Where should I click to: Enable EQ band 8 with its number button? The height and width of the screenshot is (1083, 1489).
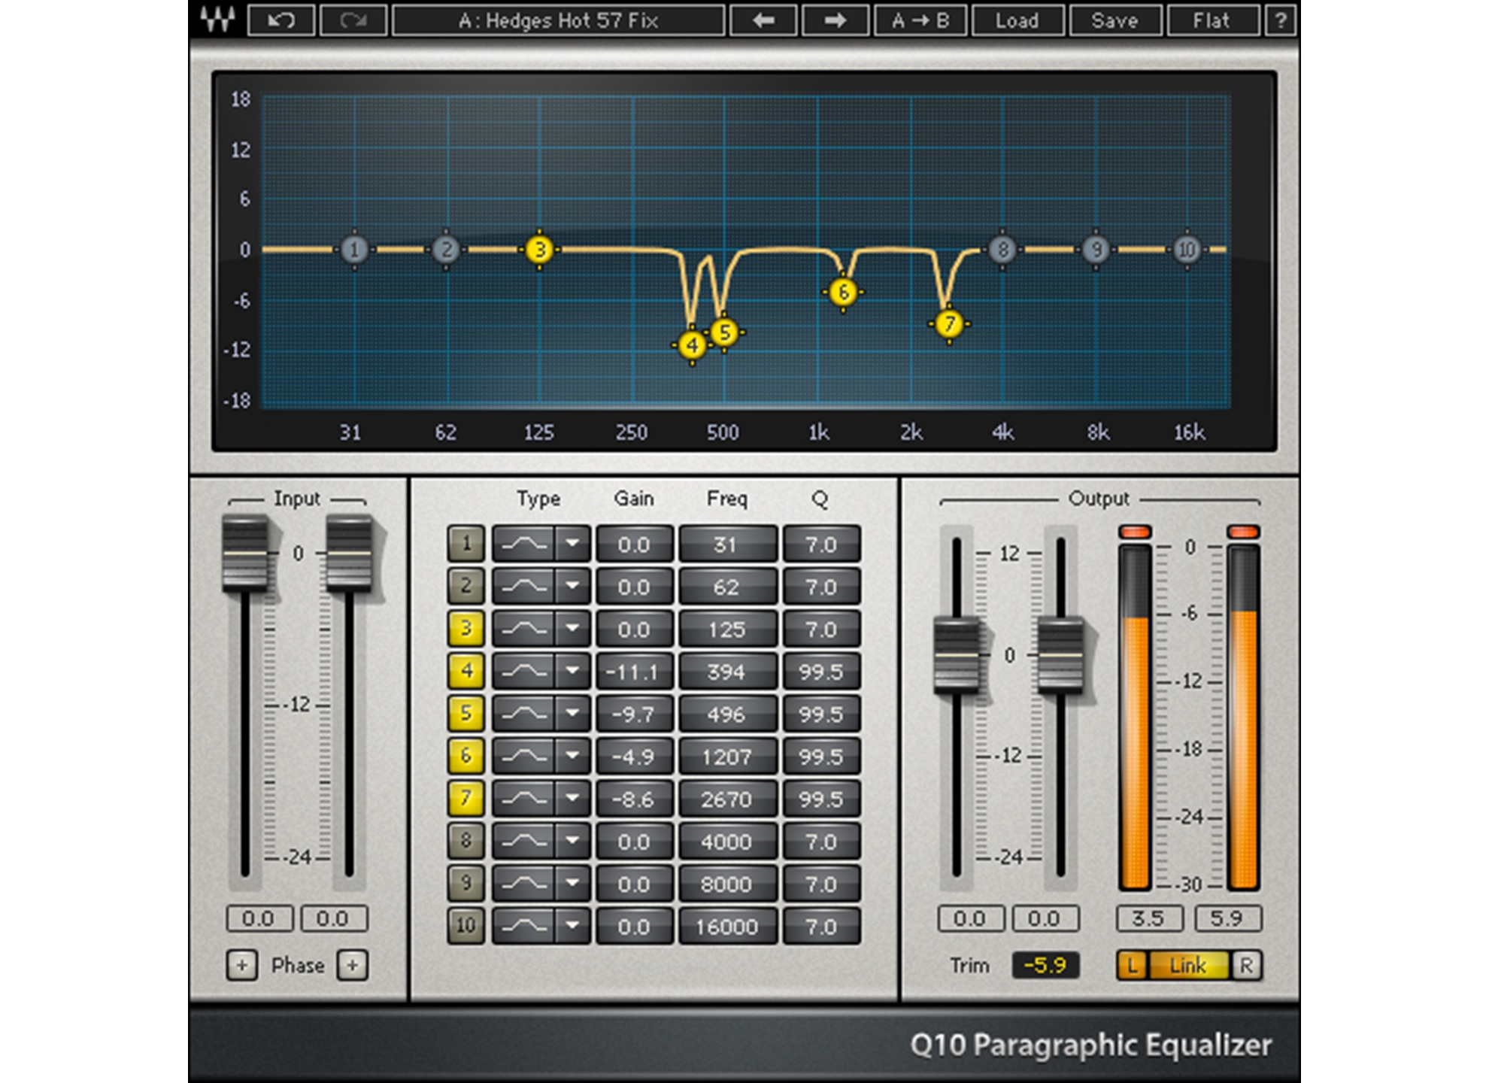(466, 841)
